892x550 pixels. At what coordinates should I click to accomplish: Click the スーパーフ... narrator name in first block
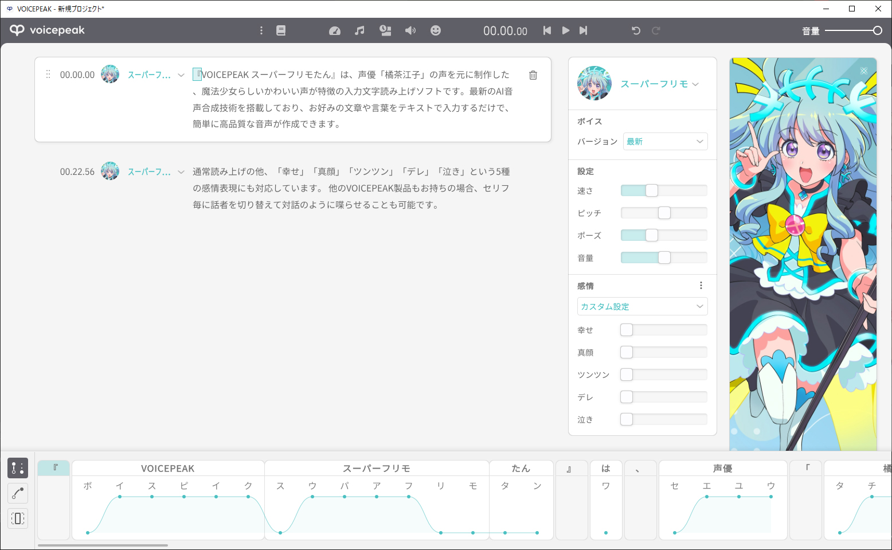point(149,75)
